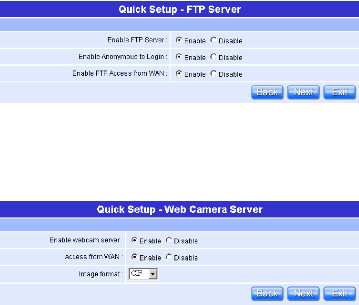
Task: Select Enable for Anonymous to Login
Action: (x=179, y=57)
